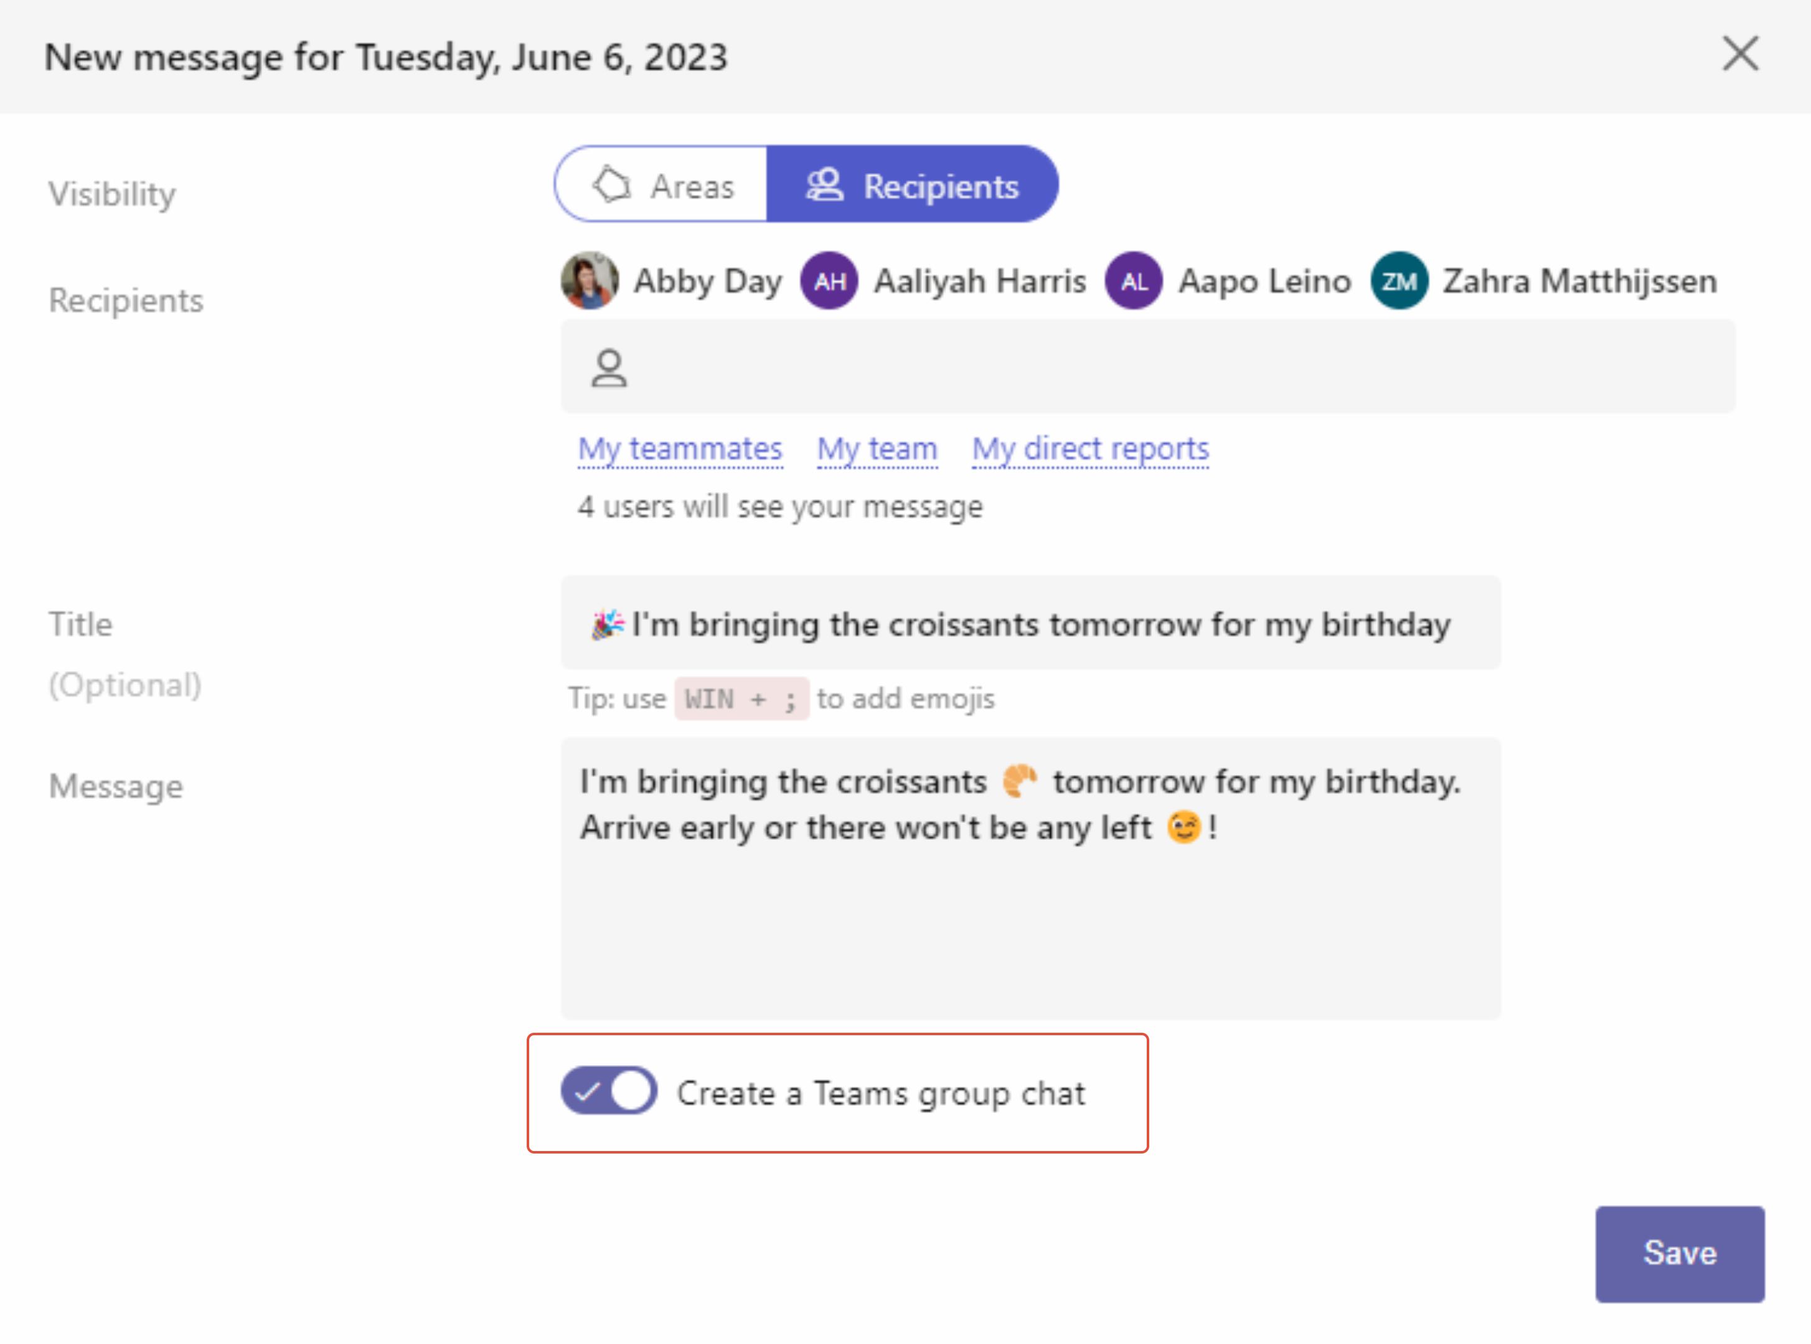
Task: Click the person icon in recipients search box
Action: pos(609,369)
